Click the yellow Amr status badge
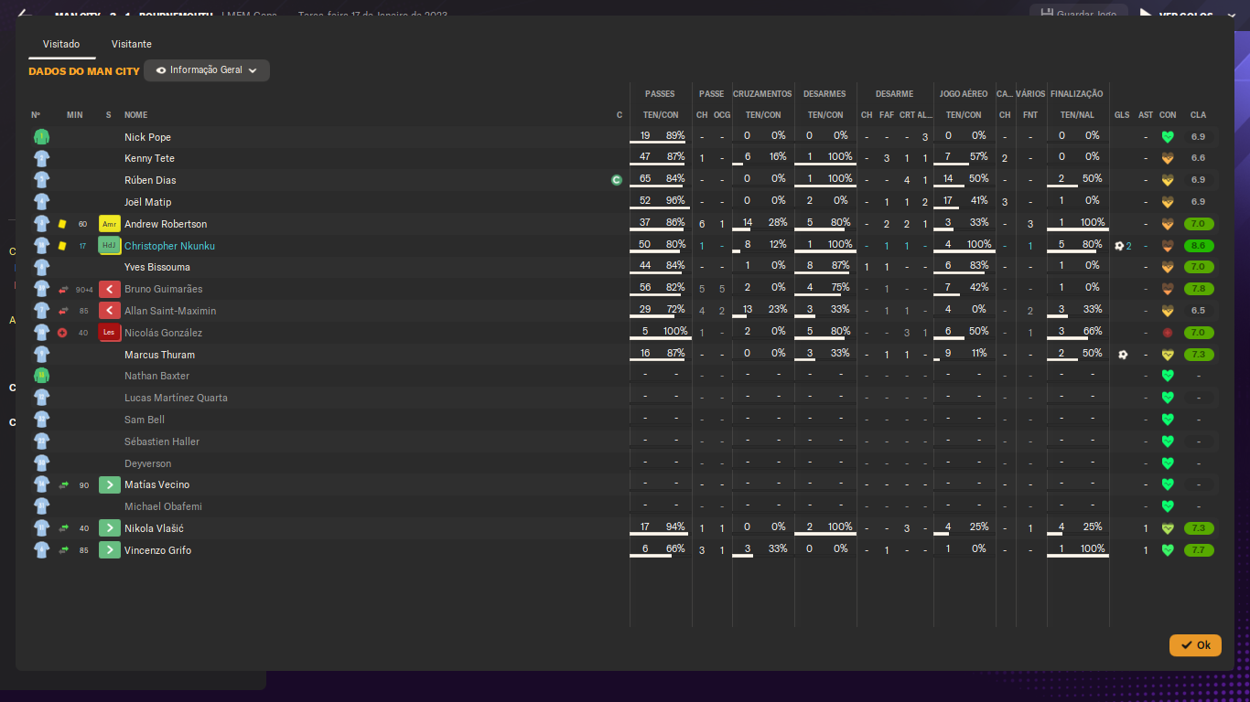The width and height of the screenshot is (1250, 702). [x=110, y=224]
